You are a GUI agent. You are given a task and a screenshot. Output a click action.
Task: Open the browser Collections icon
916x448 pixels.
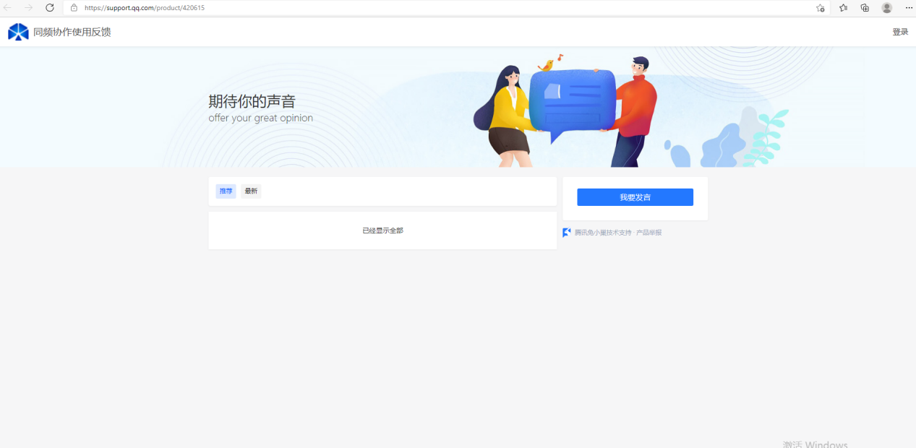pyautogui.click(x=865, y=8)
